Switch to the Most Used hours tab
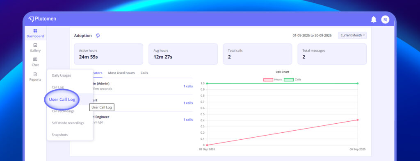The width and height of the screenshot is (420, 161). tap(121, 73)
